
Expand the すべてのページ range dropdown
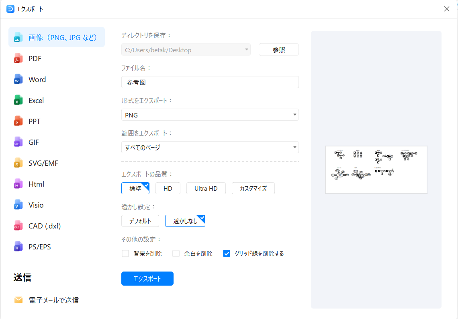point(295,147)
